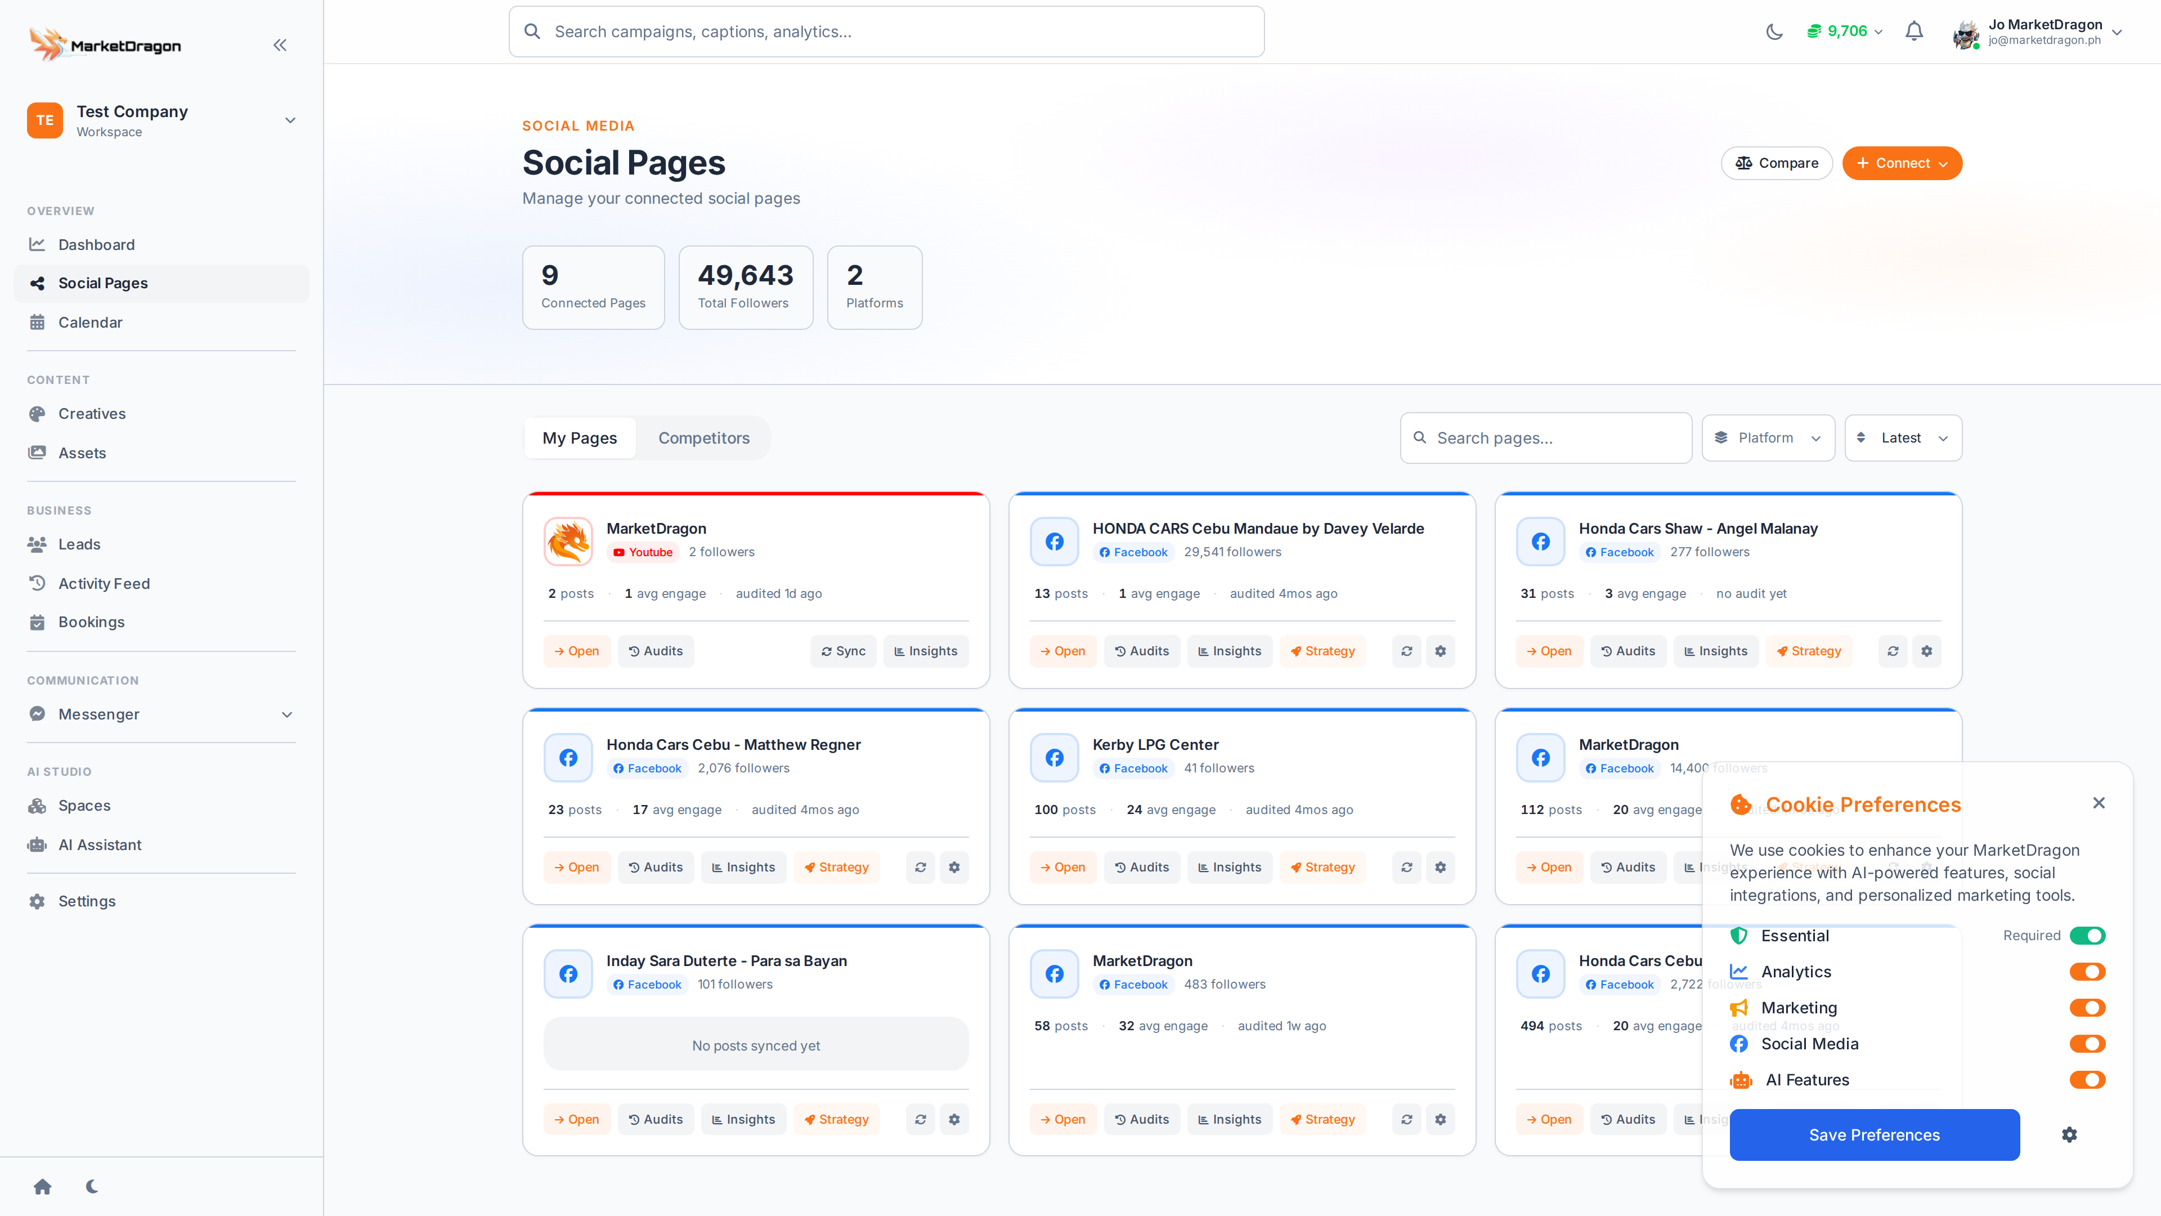Click Save Preferences button
The height and width of the screenshot is (1216, 2161).
(x=1874, y=1134)
